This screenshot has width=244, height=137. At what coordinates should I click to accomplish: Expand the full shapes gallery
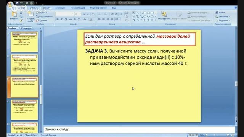pyautogui.click(x=155, y=20)
